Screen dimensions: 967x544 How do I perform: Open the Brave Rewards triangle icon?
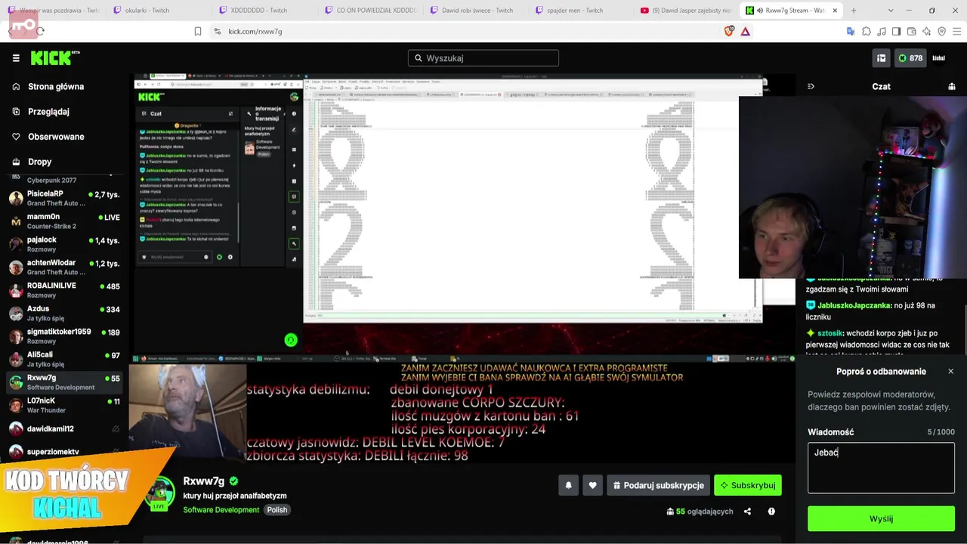[746, 31]
